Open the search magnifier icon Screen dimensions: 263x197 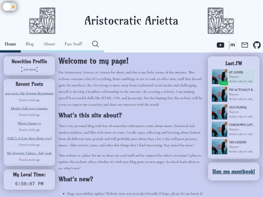95,44
